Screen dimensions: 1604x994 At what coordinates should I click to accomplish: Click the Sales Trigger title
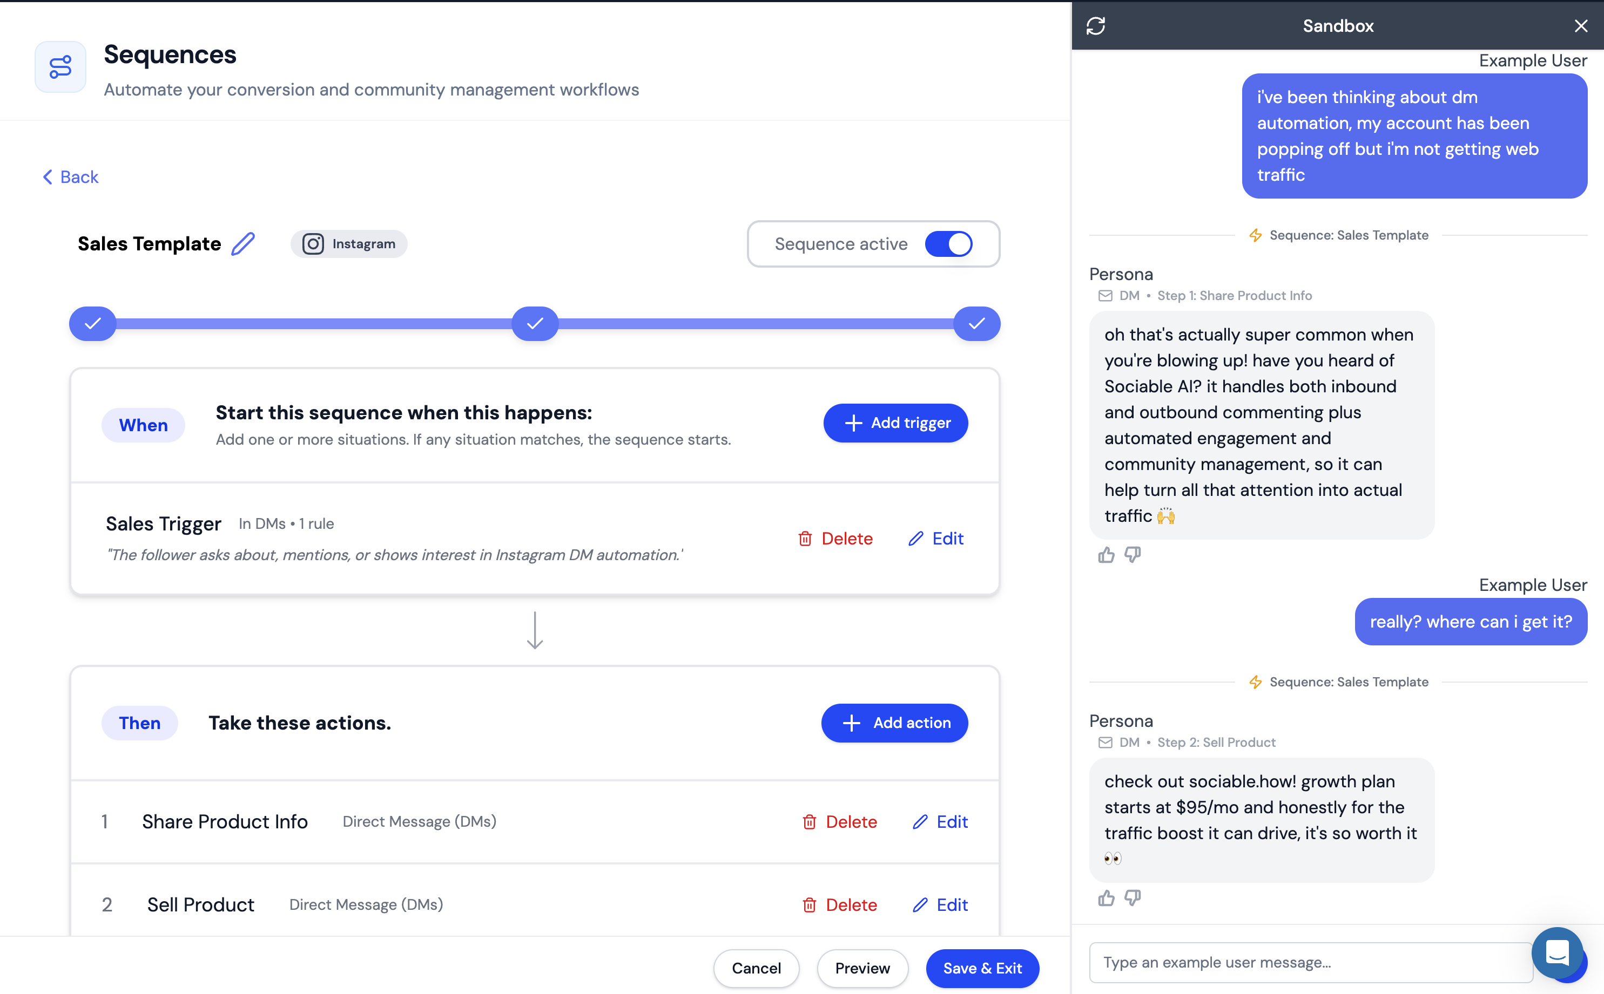pos(163,524)
